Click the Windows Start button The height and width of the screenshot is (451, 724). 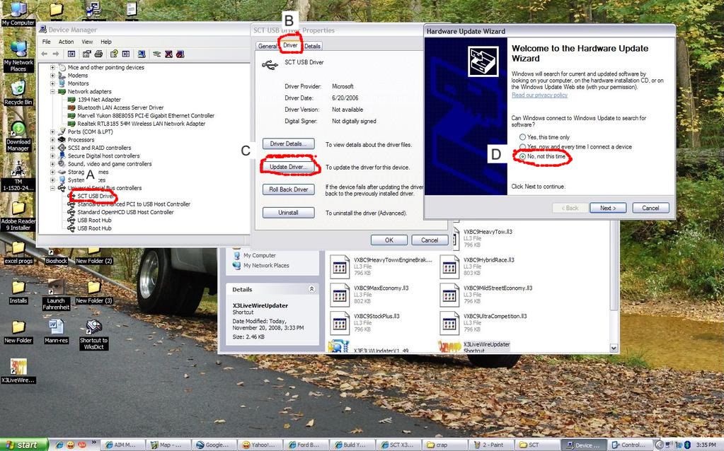point(24,445)
